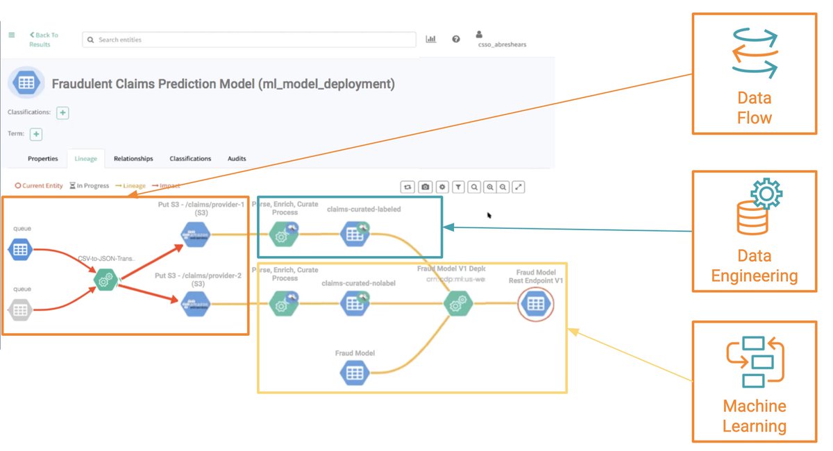Select the Lineage tab

[x=86, y=159]
